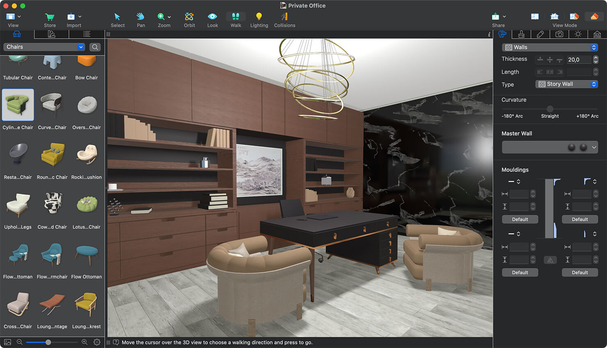Open the Story Wall type dropdown

pyautogui.click(x=566, y=84)
